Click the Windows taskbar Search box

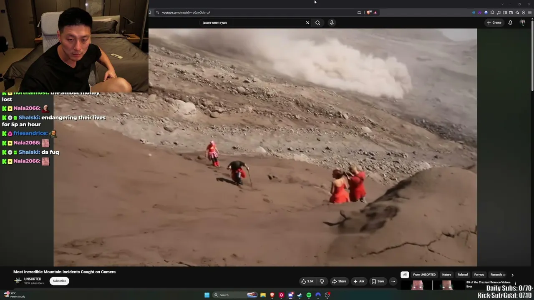(x=235, y=295)
